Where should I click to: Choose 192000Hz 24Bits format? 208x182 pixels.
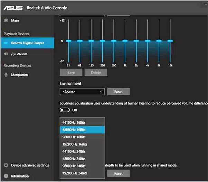[82, 173]
